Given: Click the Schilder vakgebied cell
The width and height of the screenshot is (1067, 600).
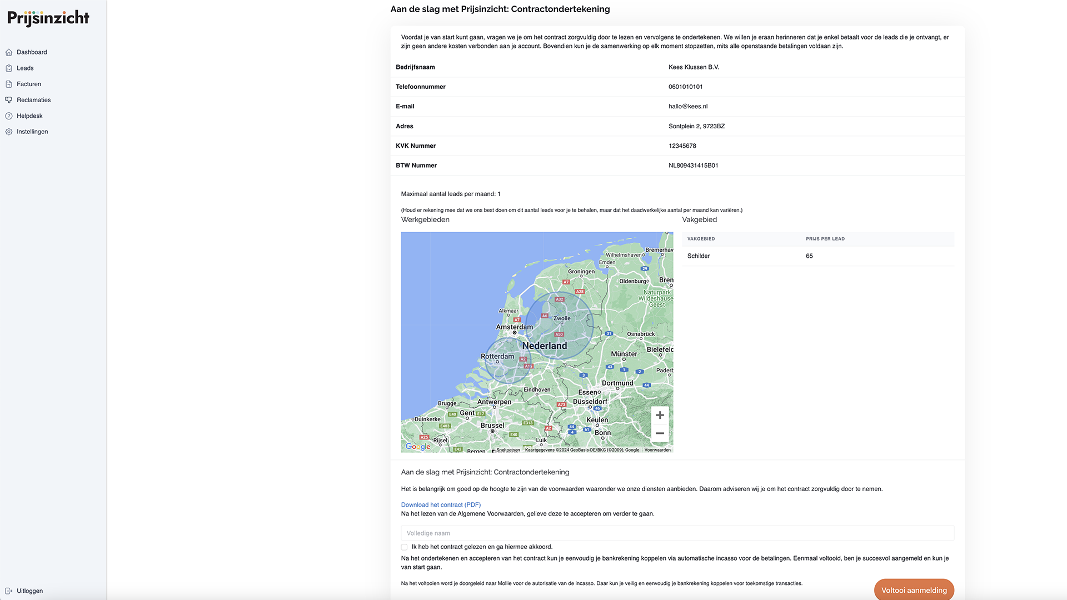Looking at the screenshot, I should (x=699, y=256).
